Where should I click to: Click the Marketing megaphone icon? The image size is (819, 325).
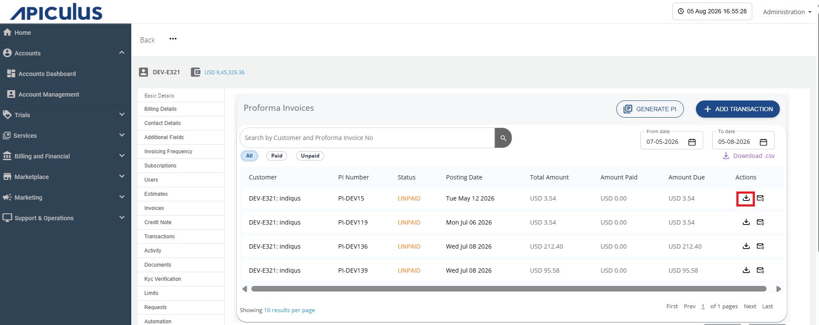7,197
